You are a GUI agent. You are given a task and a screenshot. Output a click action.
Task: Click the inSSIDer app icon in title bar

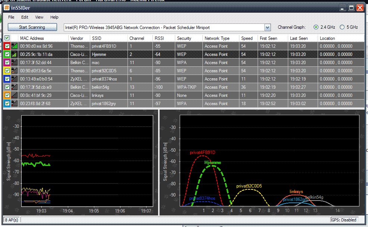[7, 7]
